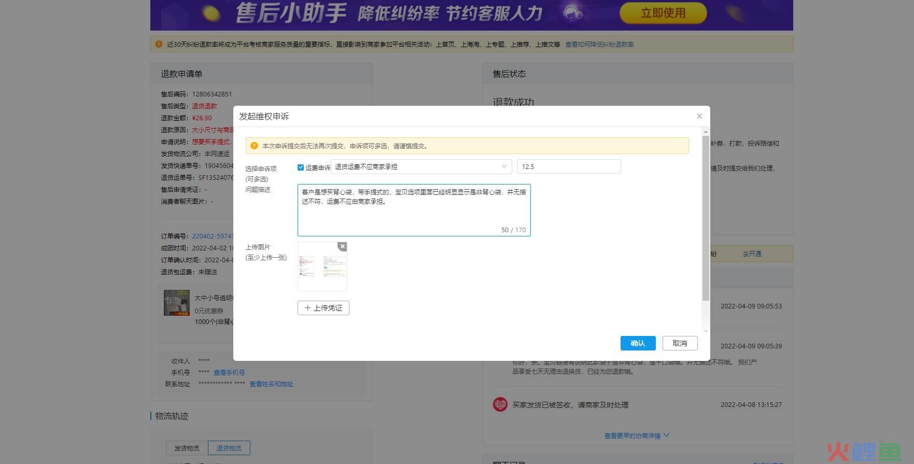Click timestamp 2022-04-08 13:15:27

[751, 404]
